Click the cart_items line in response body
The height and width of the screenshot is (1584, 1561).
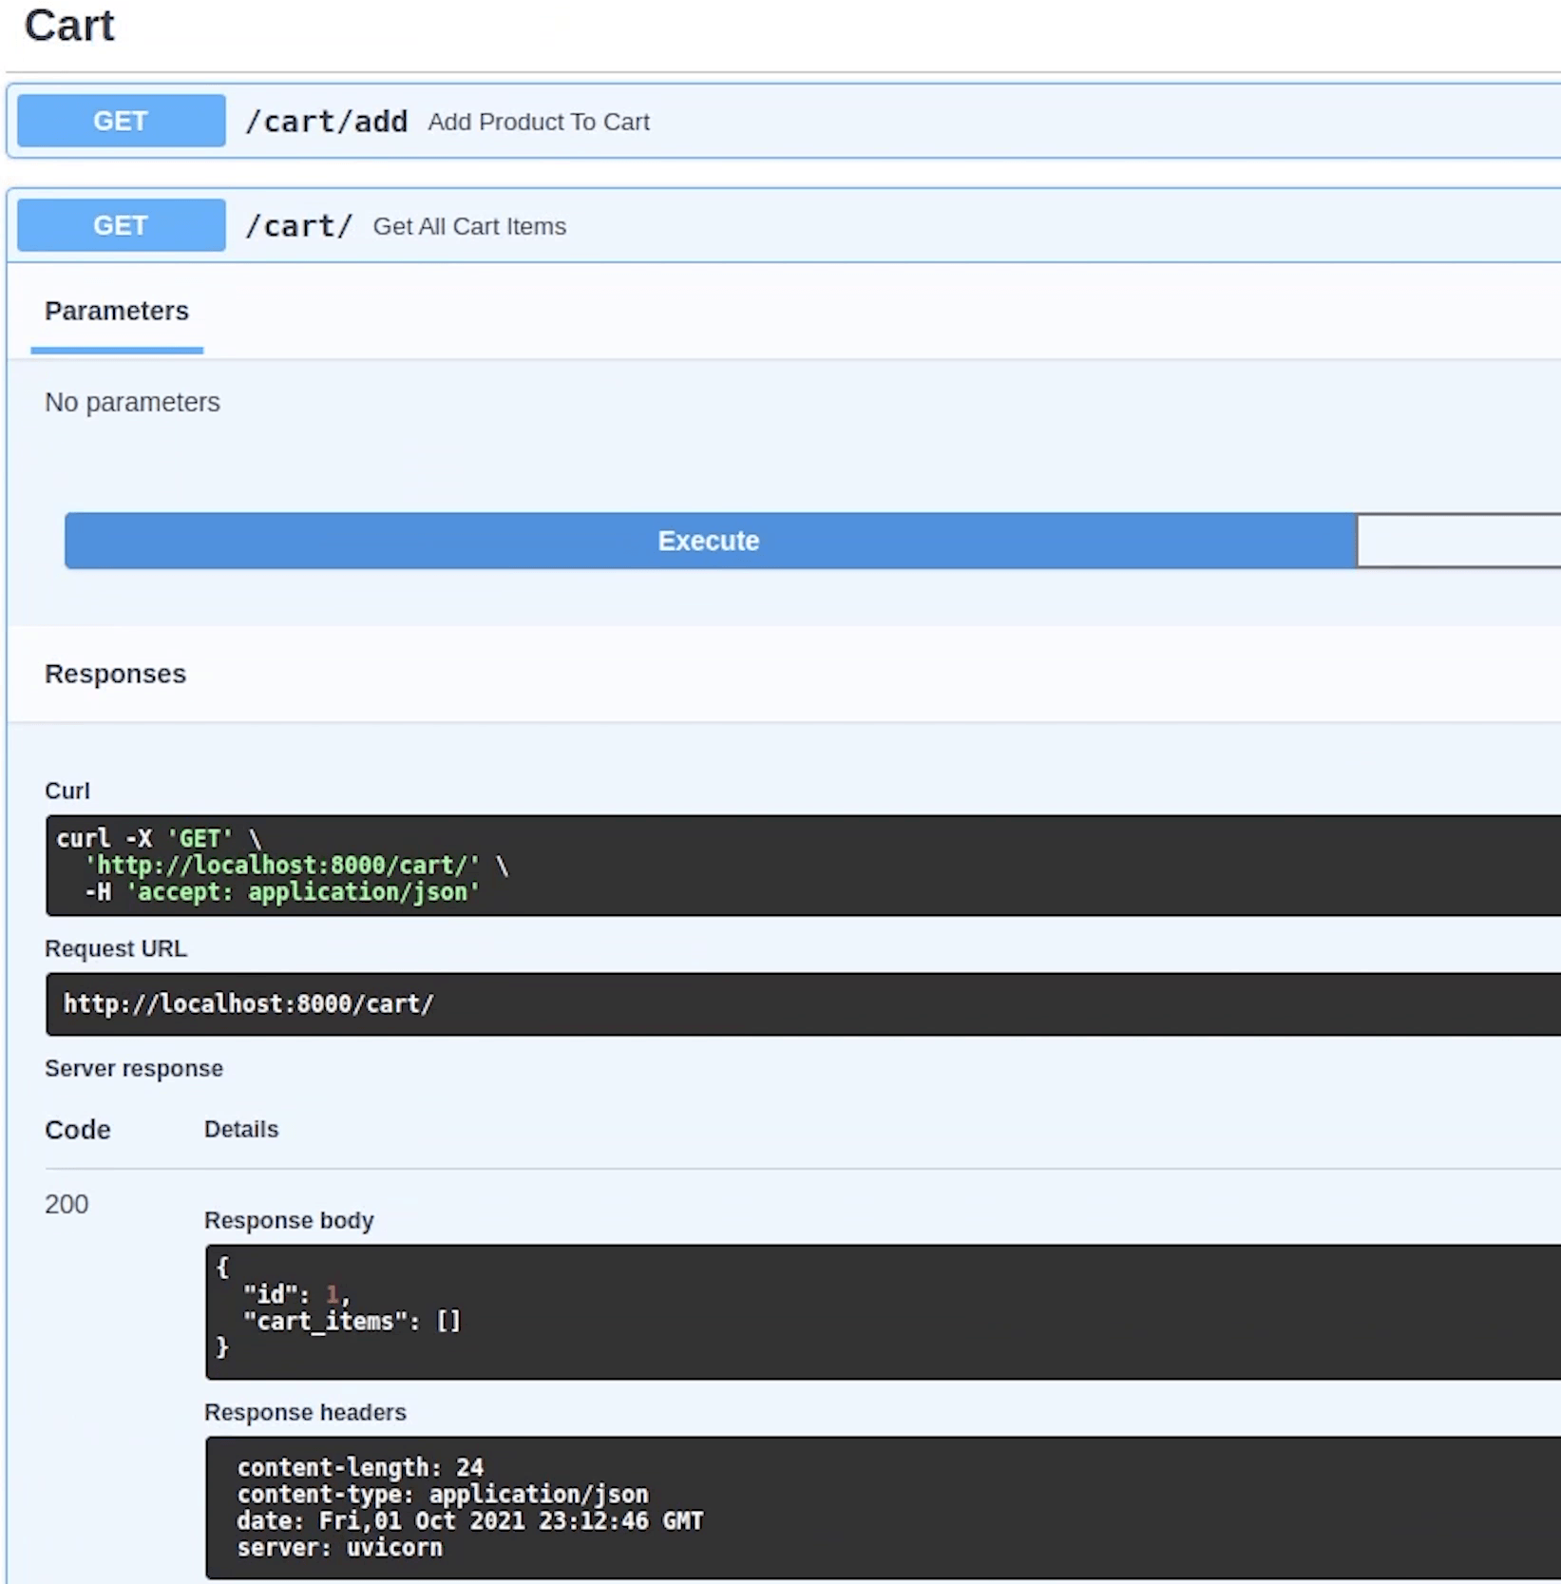[352, 1322]
